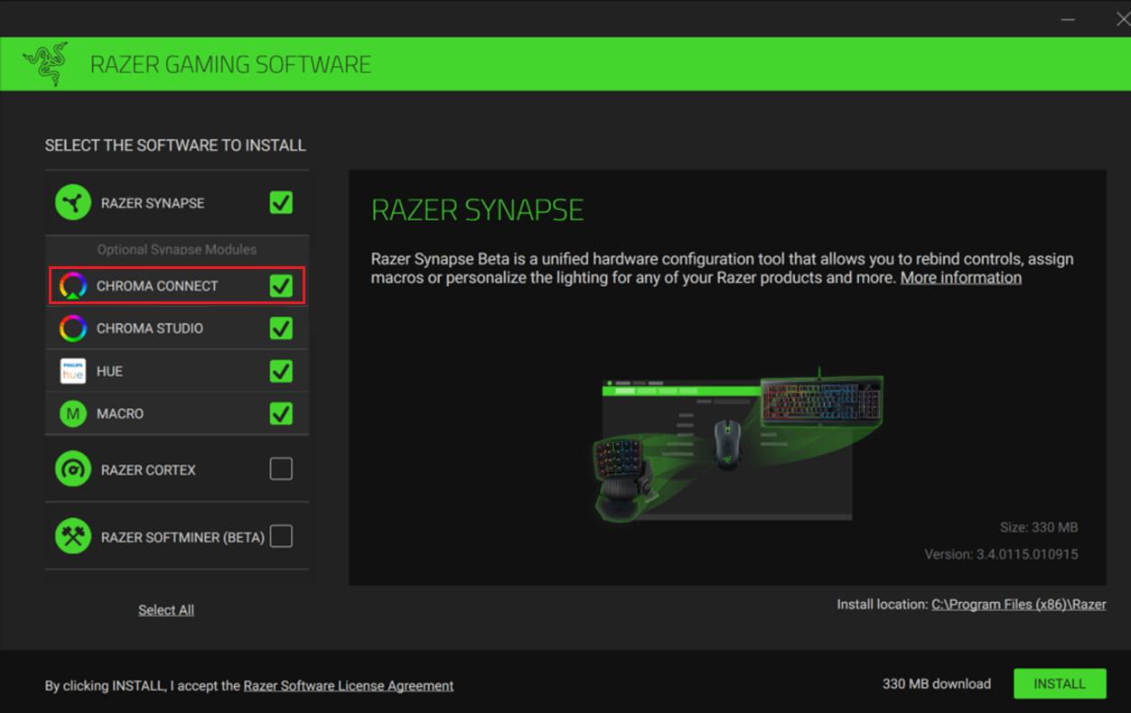Click the Size: 330 MB text
The width and height of the screenshot is (1131, 713).
(x=1039, y=527)
